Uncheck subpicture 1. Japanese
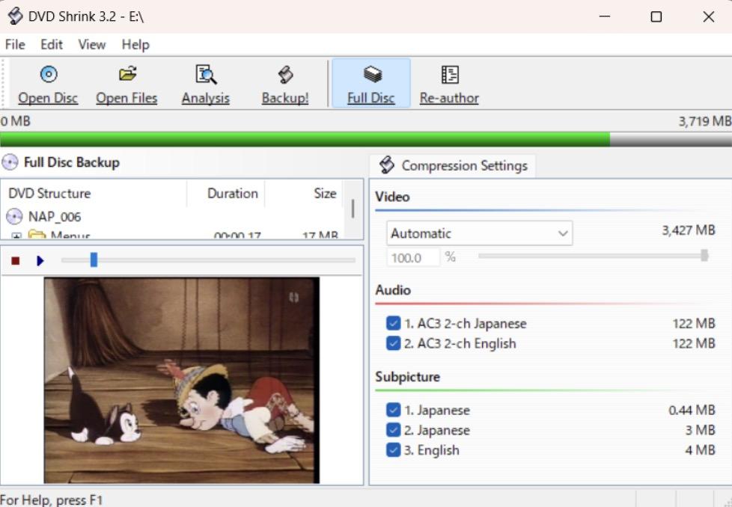 point(393,410)
